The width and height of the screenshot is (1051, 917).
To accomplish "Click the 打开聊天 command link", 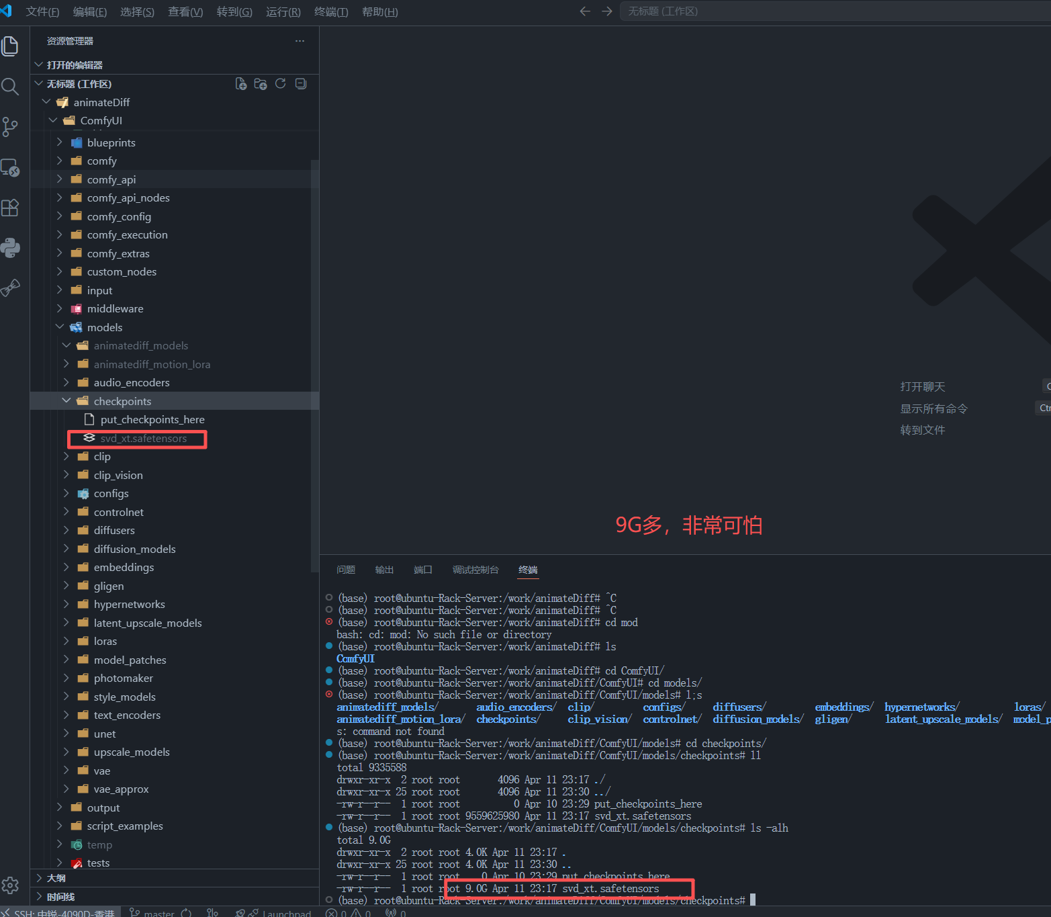I will pos(923,387).
